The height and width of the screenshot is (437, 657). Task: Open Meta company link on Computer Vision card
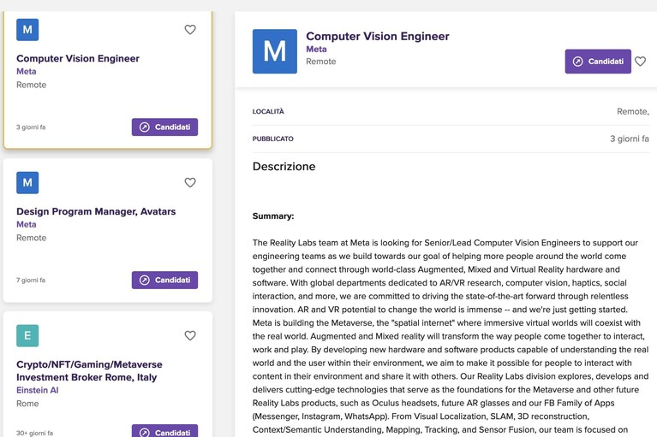(x=26, y=72)
